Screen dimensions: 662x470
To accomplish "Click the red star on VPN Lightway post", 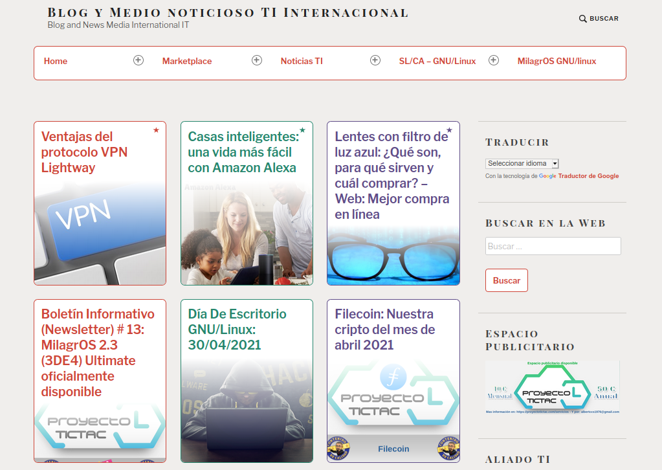I will (x=156, y=131).
